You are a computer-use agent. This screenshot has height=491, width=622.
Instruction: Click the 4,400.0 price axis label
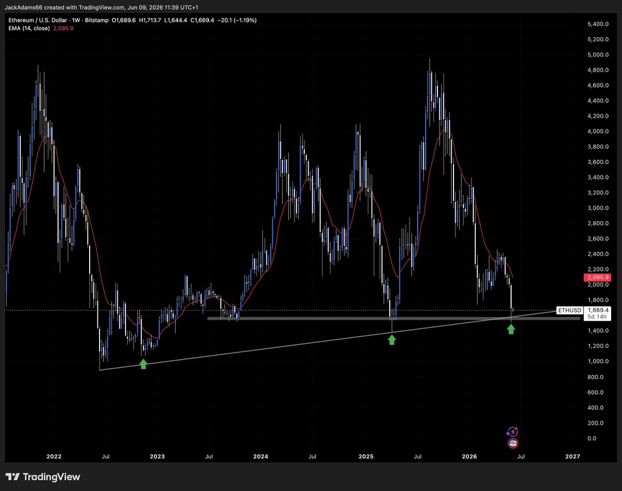(x=598, y=101)
